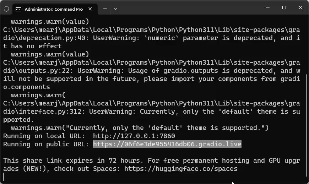Click the 'interface.py:312' warning text
Screen dimensions: 309x184
point(50,112)
